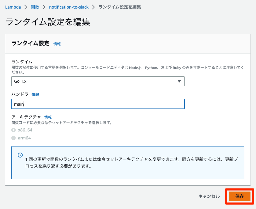Click the chevron after 関数 in the breadcrumb
Screen dimensions: 256x209
tap(44, 7)
